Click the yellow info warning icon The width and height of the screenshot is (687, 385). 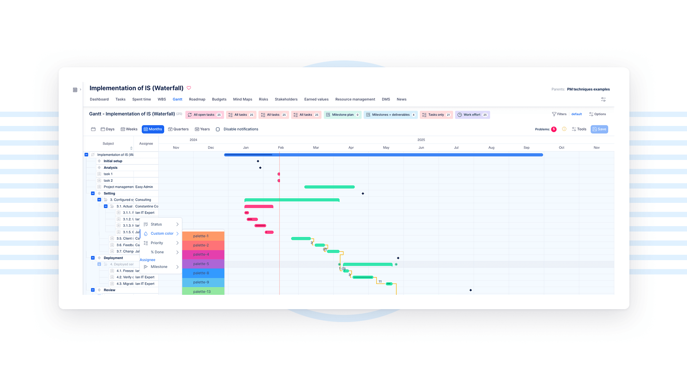click(x=564, y=129)
